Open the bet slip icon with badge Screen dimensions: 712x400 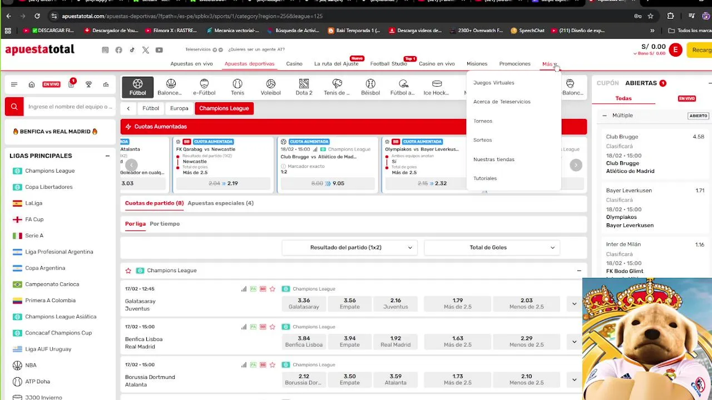pyautogui.click(x=71, y=84)
